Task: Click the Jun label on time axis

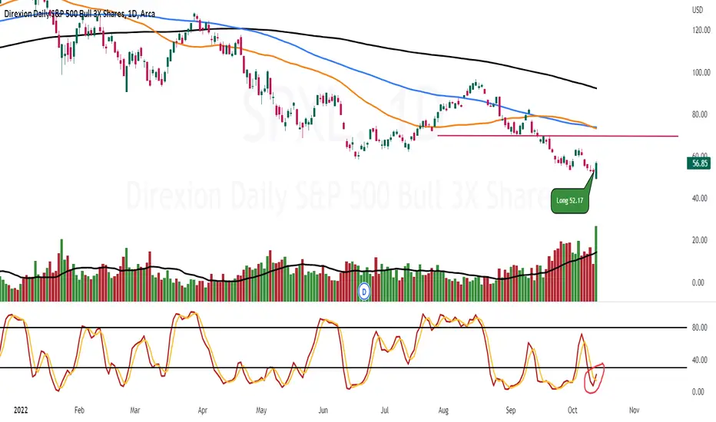Action: tap(323, 410)
